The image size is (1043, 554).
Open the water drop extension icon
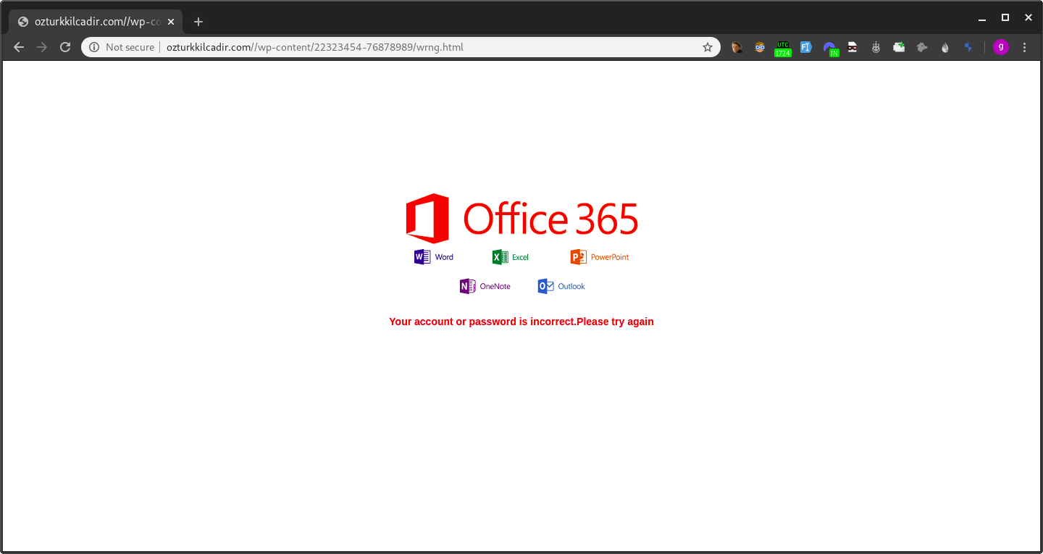945,47
